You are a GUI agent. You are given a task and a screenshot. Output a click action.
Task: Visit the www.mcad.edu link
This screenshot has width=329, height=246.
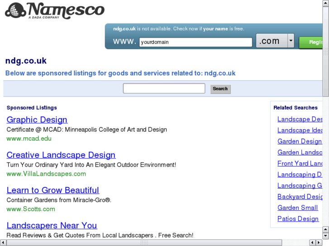(x=29, y=139)
